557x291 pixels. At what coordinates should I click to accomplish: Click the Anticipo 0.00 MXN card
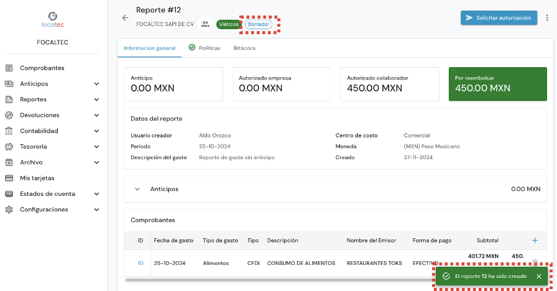click(173, 84)
